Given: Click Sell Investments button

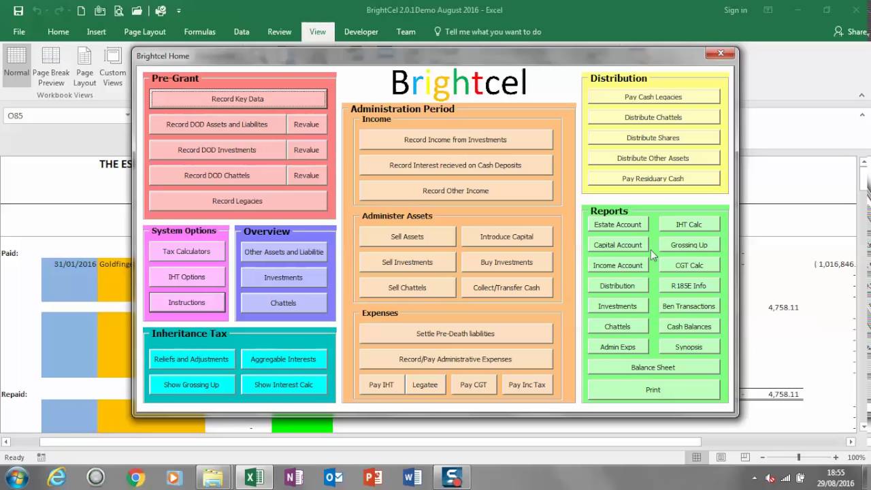Looking at the screenshot, I should click(407, 262).
